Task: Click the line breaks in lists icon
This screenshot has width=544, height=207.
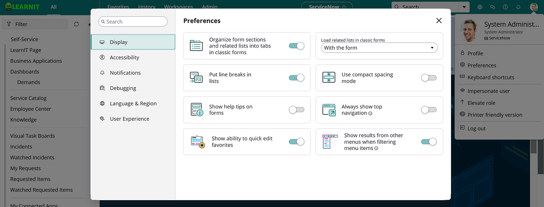Action: [x=196, y=78]
